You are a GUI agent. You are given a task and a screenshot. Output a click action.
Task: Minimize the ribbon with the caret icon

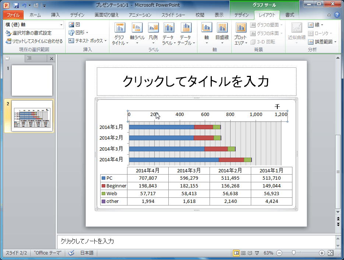point(329,15)
